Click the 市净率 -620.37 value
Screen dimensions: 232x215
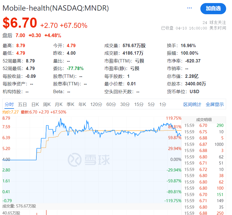pyautogui.click(x=193, y=61)
